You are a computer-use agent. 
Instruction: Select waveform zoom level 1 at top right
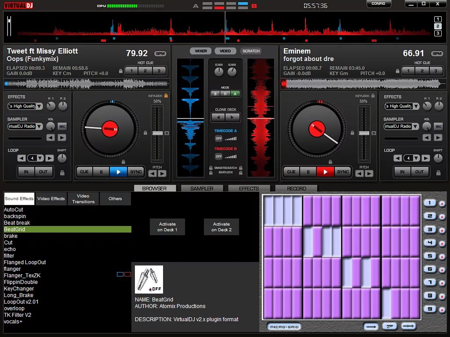click(x=437, y=19)
